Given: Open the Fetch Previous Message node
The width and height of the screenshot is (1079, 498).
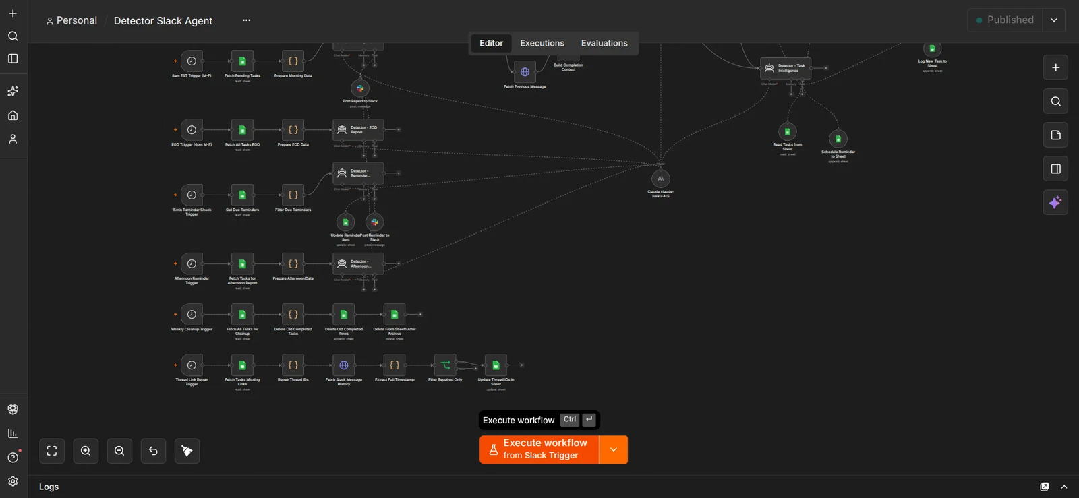Looking at the screenshot, I should 525,72.
